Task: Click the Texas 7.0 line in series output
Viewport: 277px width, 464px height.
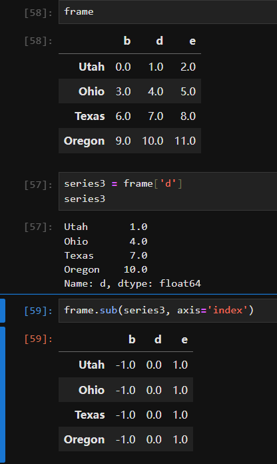Action: 106,255
